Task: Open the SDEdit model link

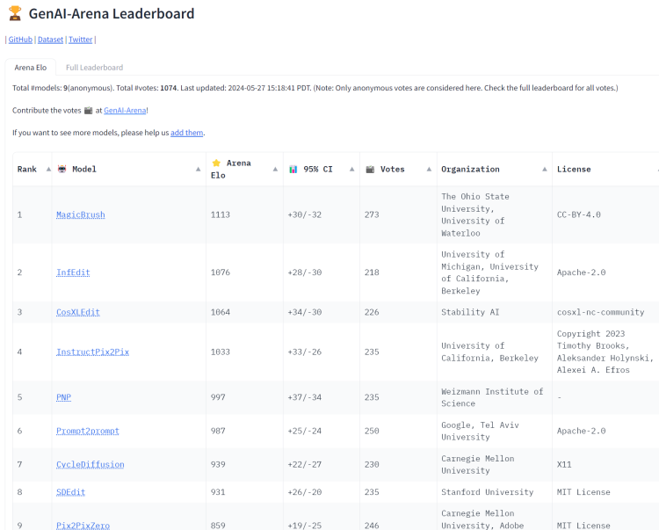Action: [x=70, y=492]
